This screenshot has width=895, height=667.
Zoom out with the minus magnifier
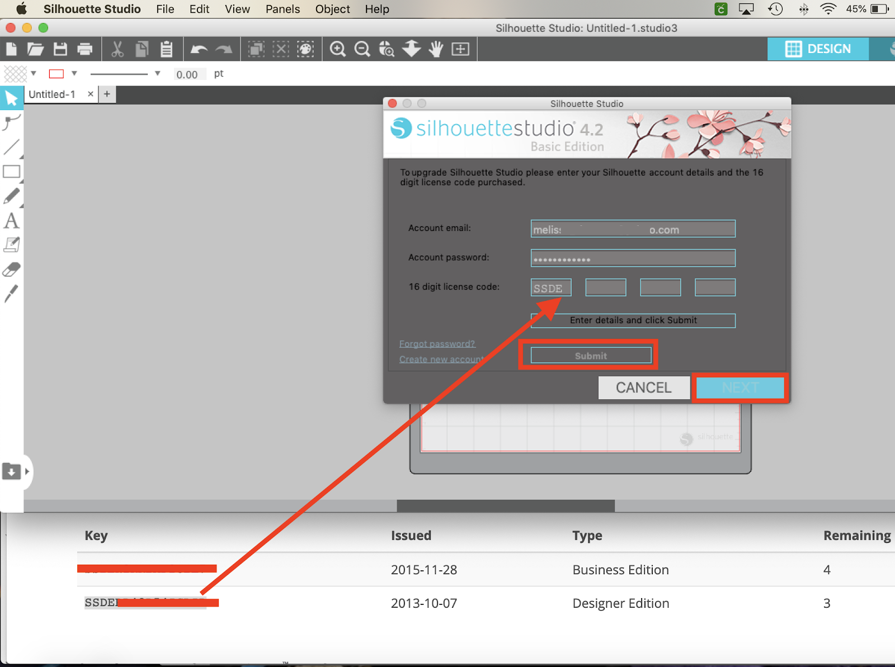click(362, 49)
